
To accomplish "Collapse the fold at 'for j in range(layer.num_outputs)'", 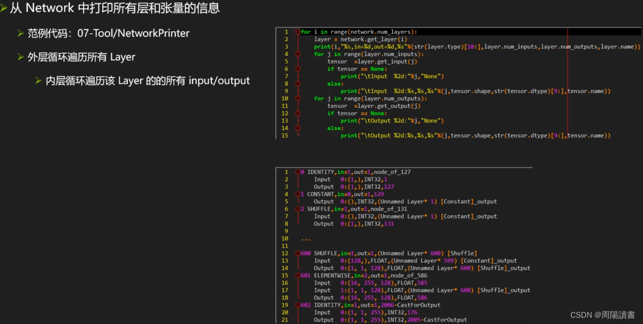I will tap(298, 99).
